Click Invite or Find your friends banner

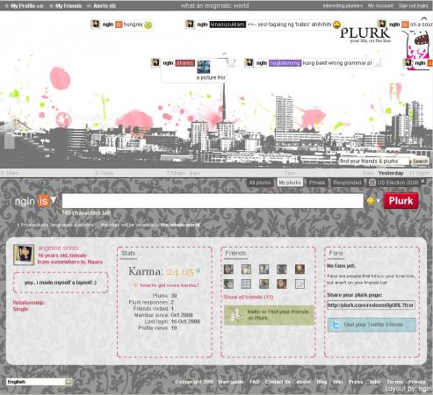(269, 315)
